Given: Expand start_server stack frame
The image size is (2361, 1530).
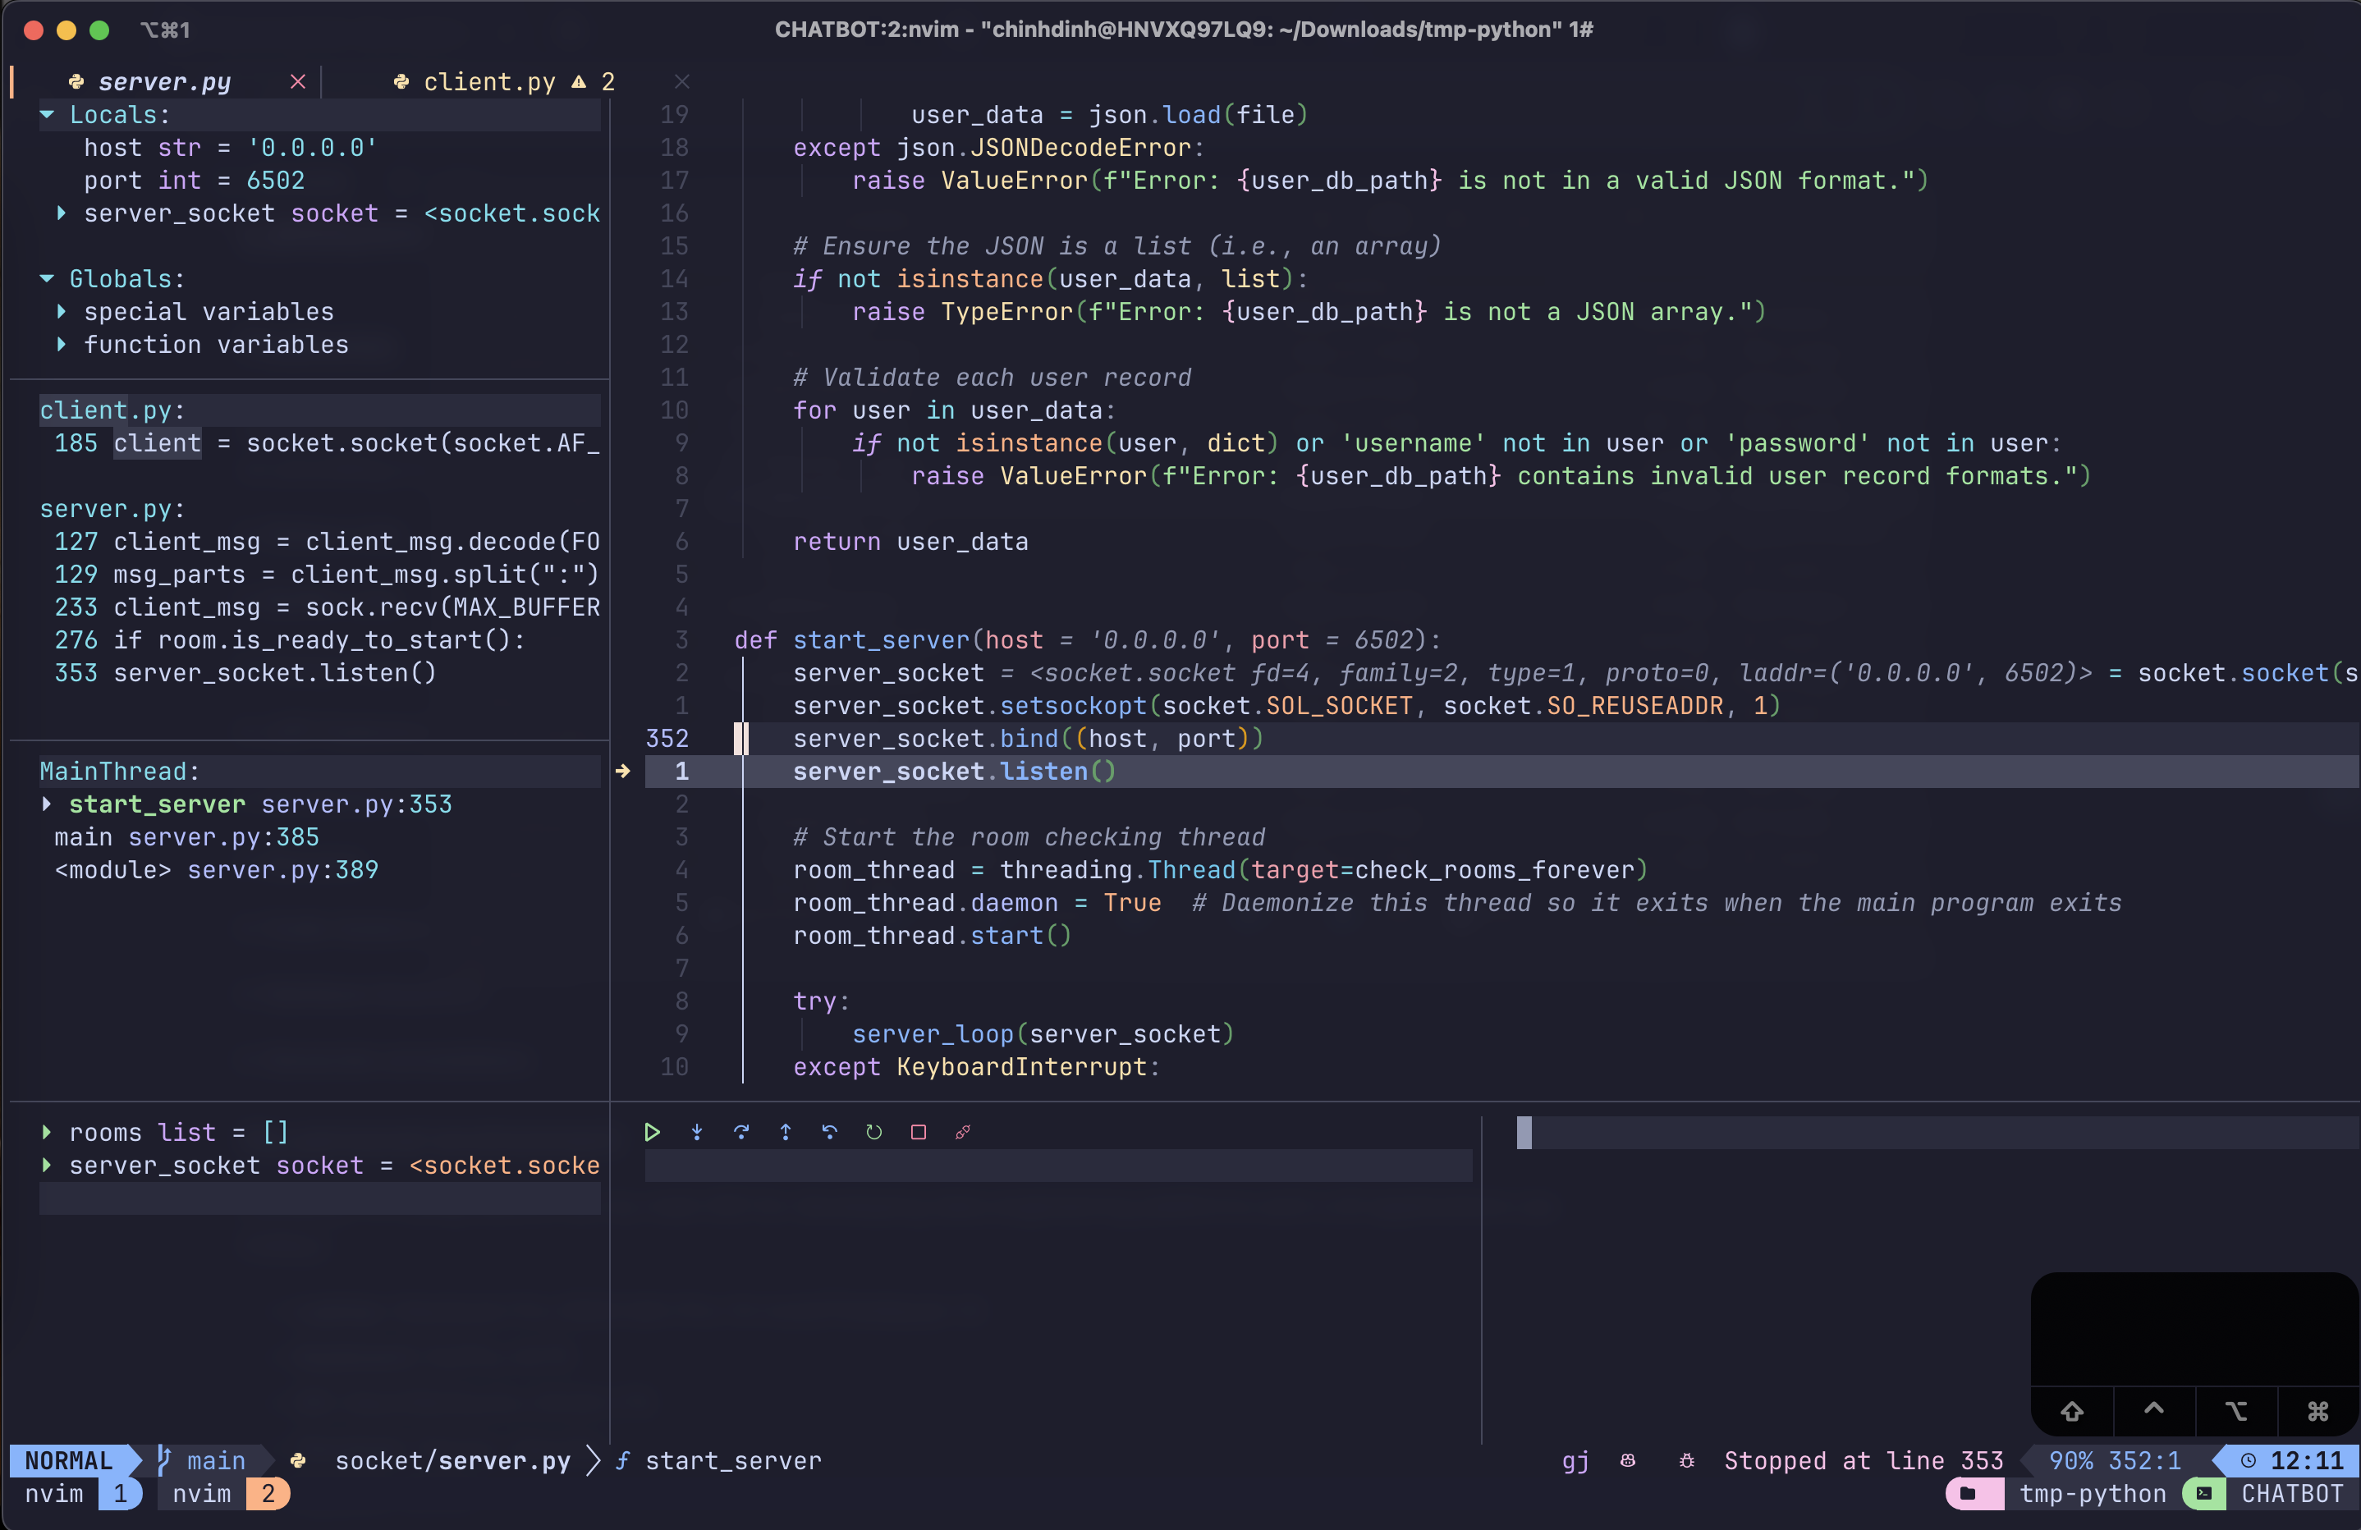Looking at the screenshot, I should 47,804.
